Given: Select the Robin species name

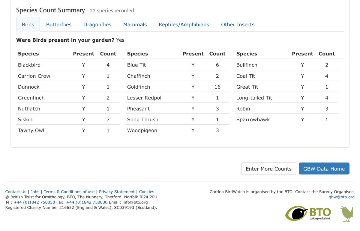Looking at the screenshot, I should click(243, 109).
